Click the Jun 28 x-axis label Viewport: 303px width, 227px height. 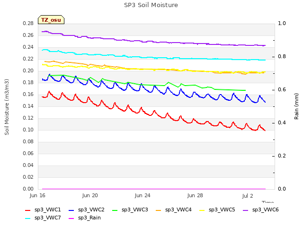point(195,195)
